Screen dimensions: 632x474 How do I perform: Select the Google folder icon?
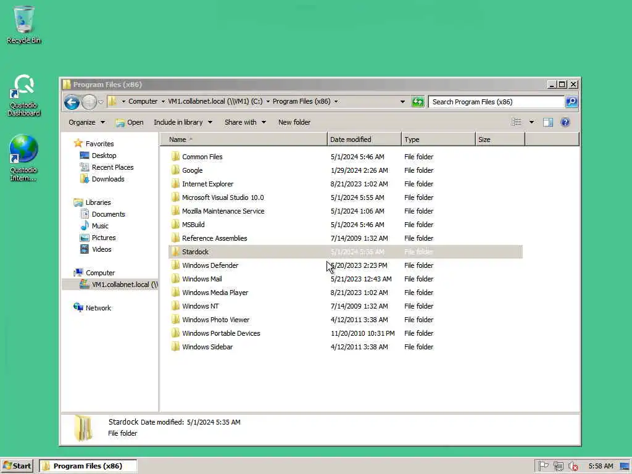click(x=175, y=170)
